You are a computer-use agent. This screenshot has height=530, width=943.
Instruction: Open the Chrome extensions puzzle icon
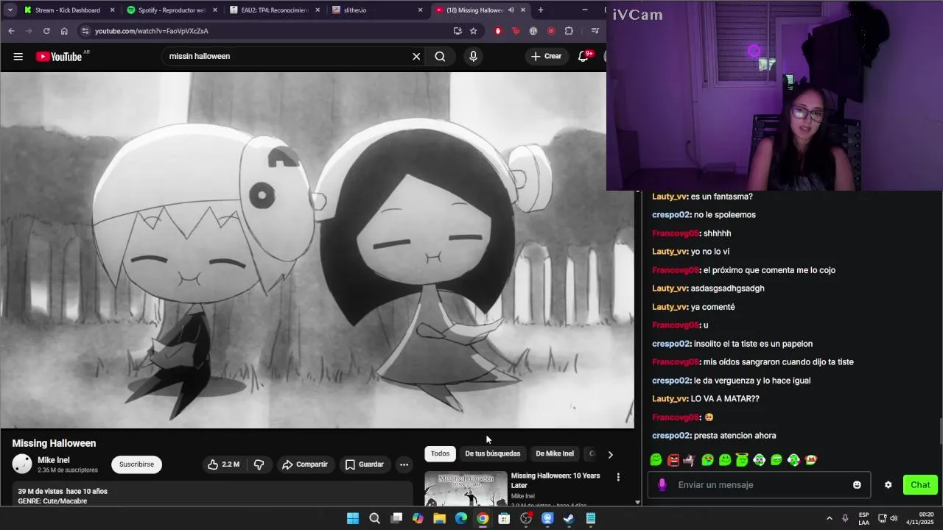pos(569,31)
